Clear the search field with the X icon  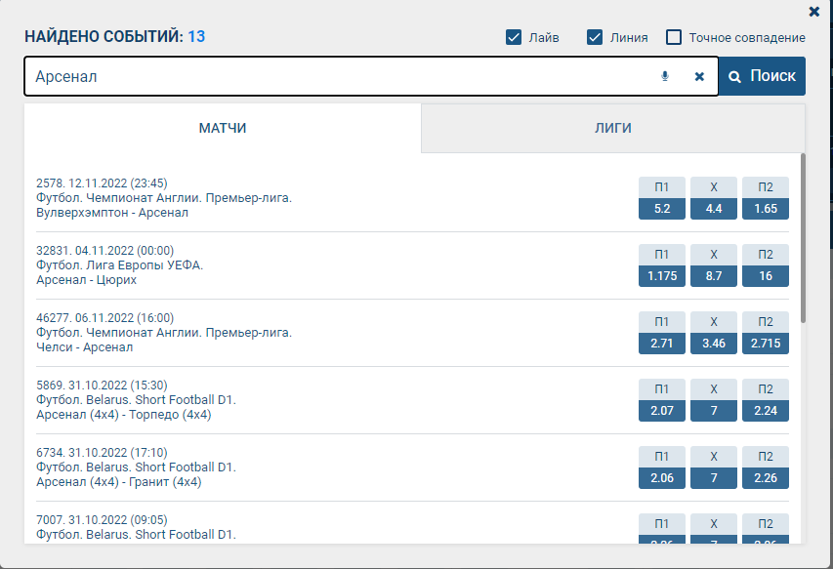[699, 76]
